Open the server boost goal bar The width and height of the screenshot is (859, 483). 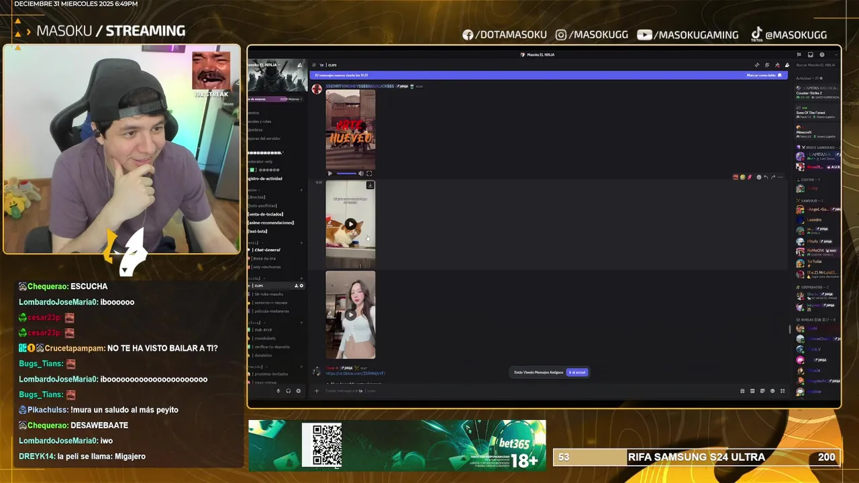[x=276, y=99]
